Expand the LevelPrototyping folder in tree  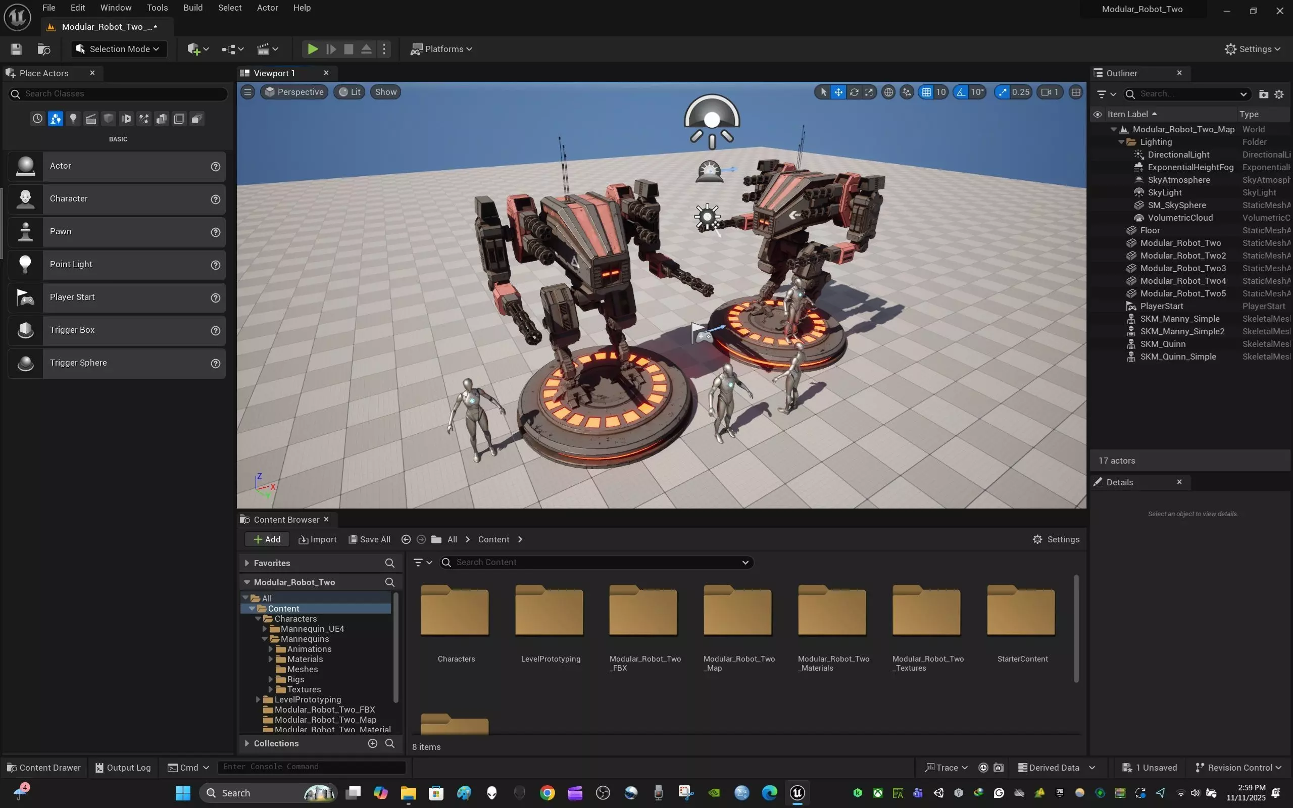click(258, 699)
